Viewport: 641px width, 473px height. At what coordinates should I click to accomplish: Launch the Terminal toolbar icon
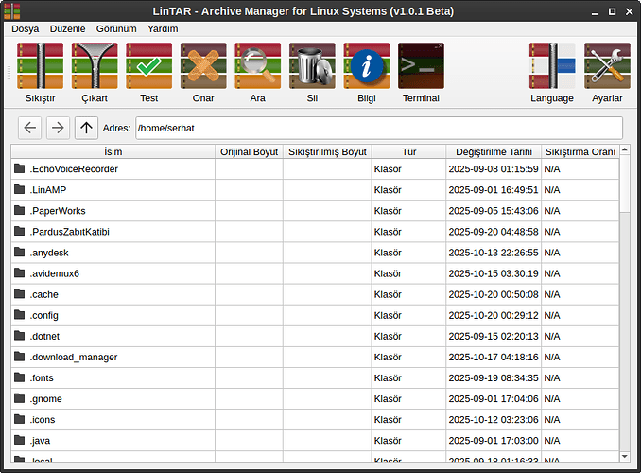pos(421,66)
